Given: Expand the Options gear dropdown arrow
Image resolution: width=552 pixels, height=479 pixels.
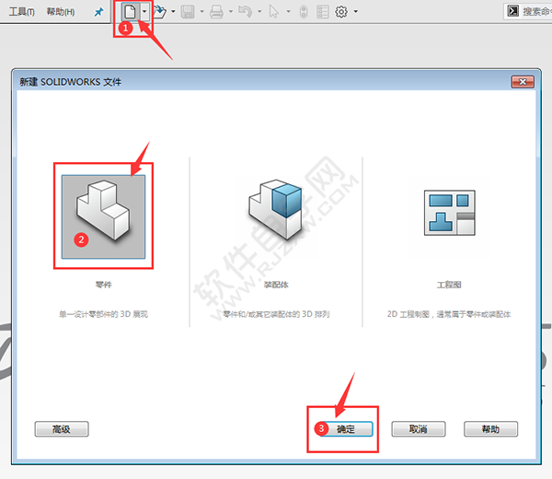Looking at the screenshot, I should click(356, 12).
